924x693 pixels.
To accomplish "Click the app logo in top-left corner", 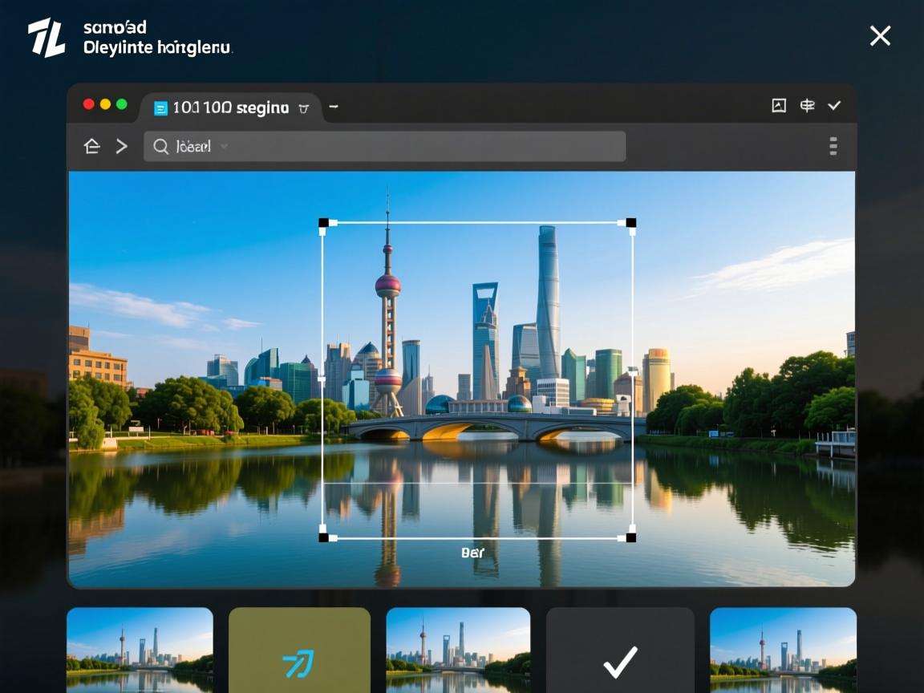I will 47,38.
